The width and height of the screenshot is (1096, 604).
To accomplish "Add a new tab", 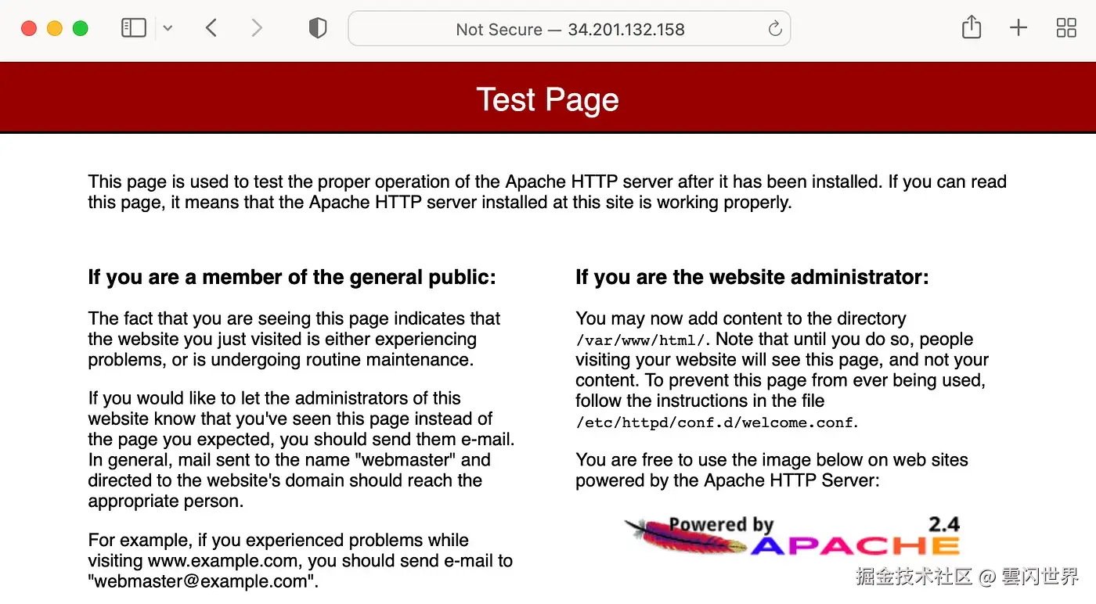I will pos(1018,29).
